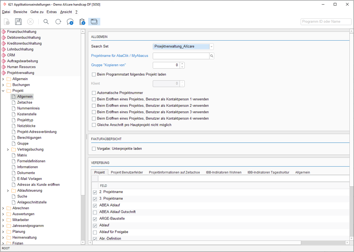Click the save diskette toolbar icon

[x=18, y=22]
